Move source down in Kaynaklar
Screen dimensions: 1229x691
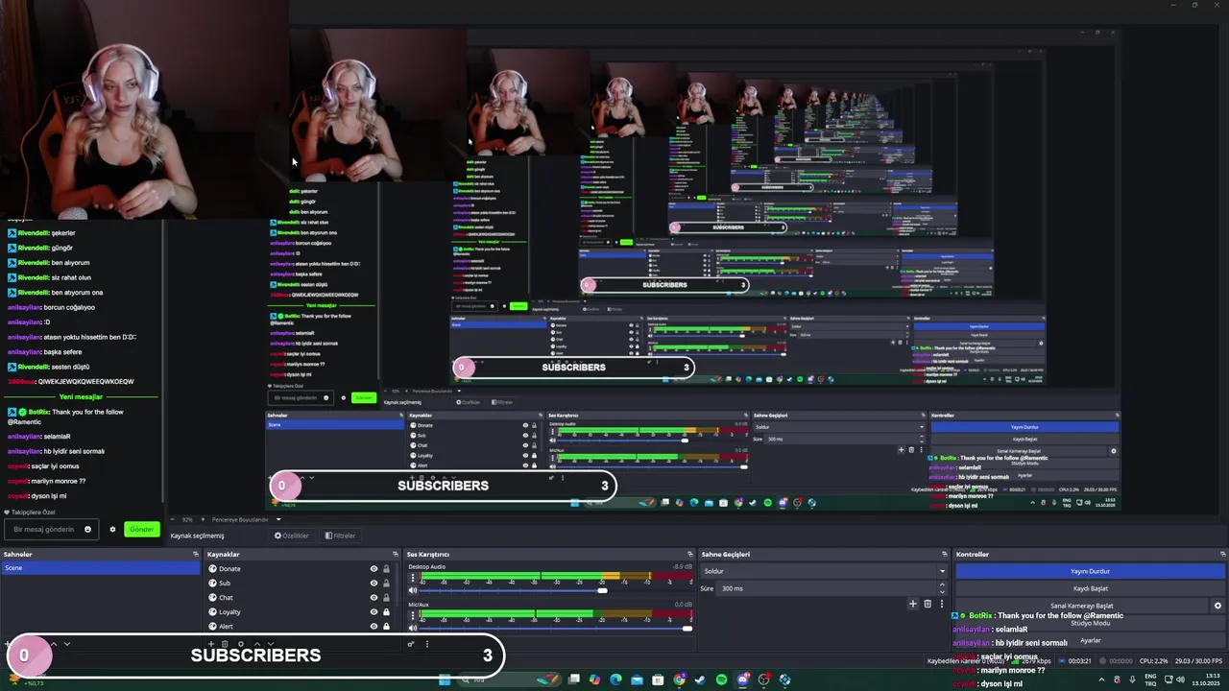271,643
